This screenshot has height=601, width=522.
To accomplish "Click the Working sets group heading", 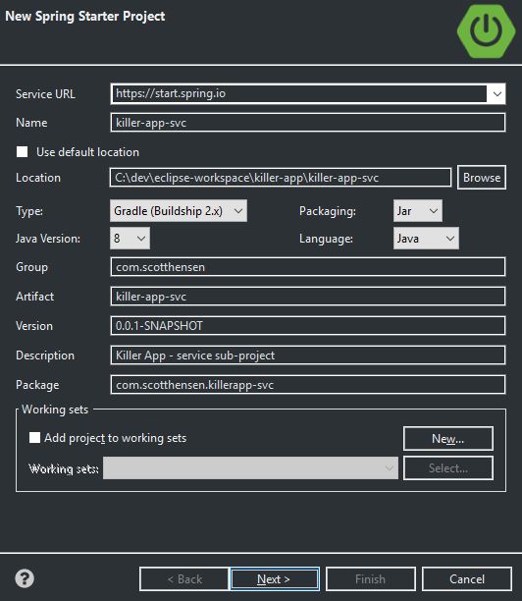I will pos(55,410).
